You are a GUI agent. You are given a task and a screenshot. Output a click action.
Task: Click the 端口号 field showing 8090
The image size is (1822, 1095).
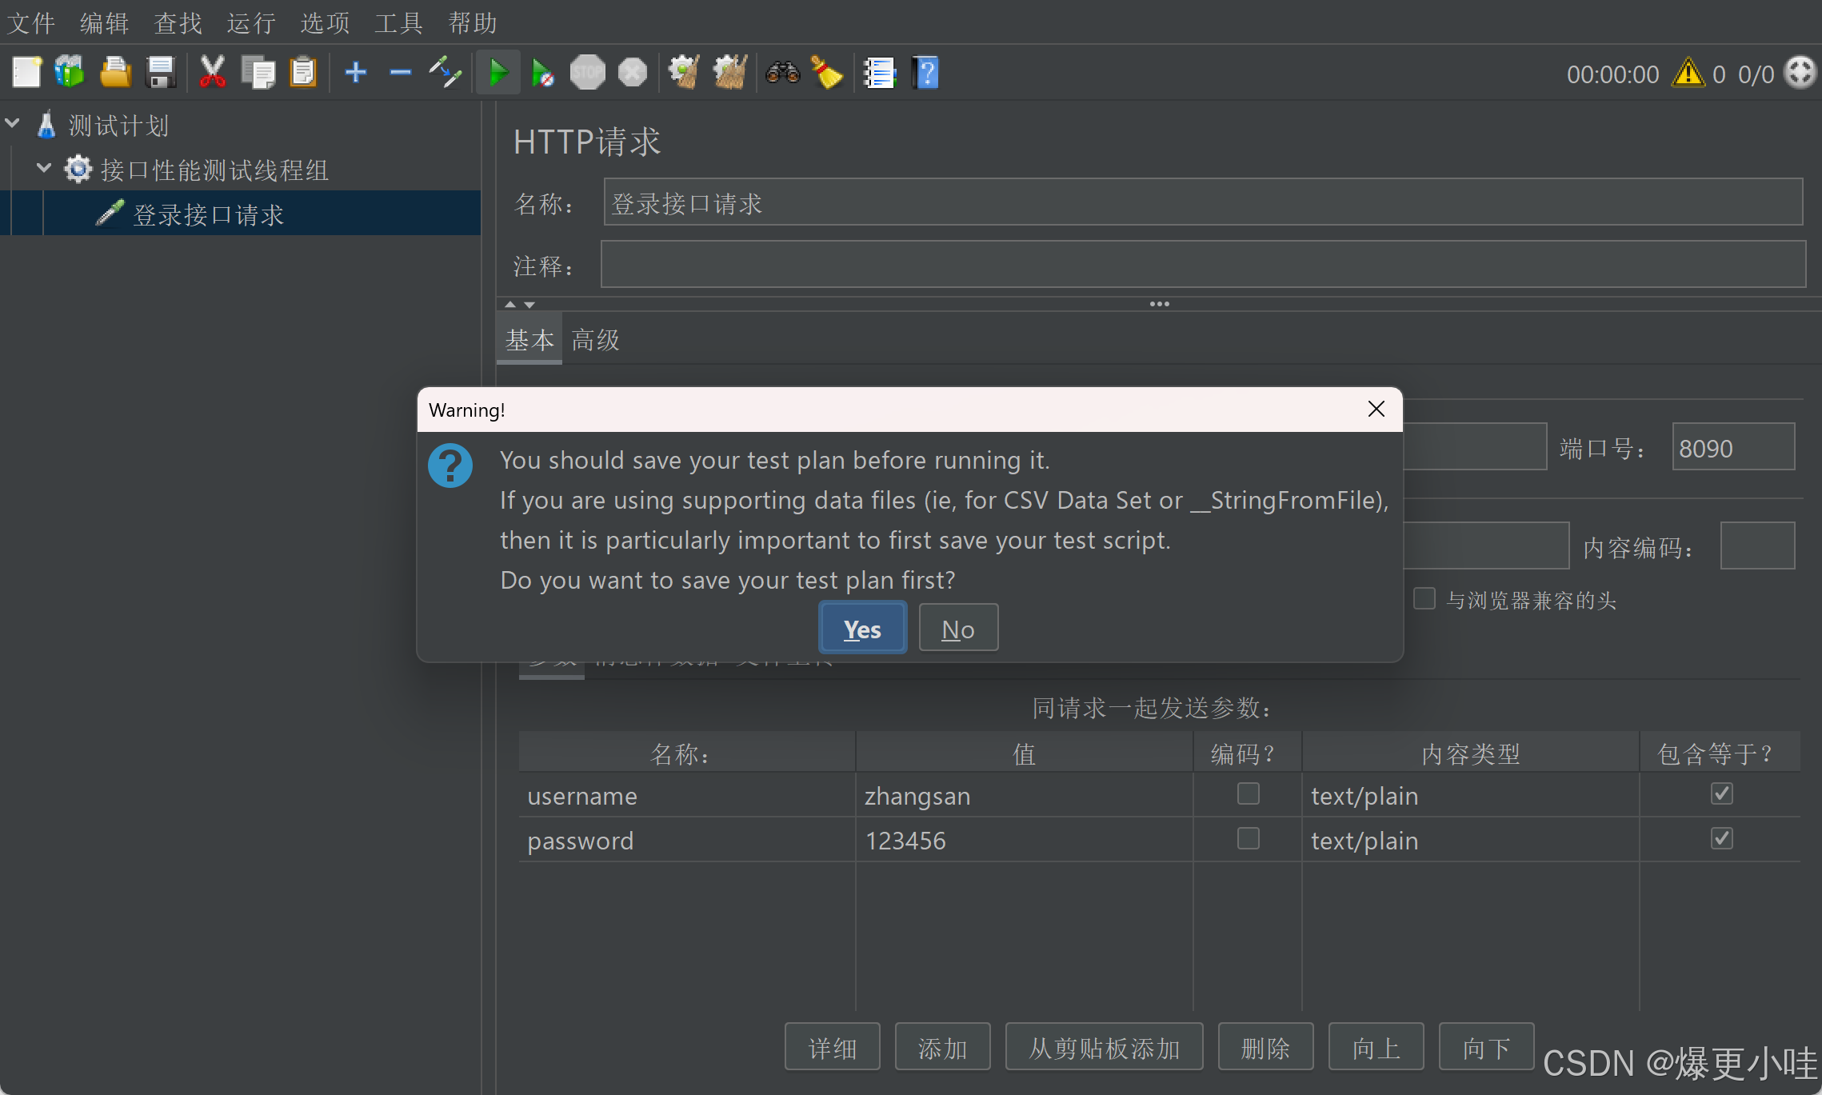click(1732, 448)
